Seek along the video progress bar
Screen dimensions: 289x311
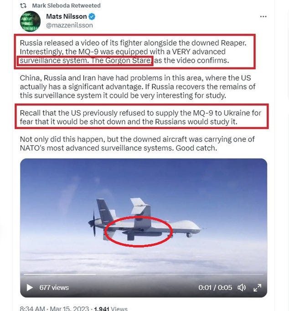[x=144, y=274]
